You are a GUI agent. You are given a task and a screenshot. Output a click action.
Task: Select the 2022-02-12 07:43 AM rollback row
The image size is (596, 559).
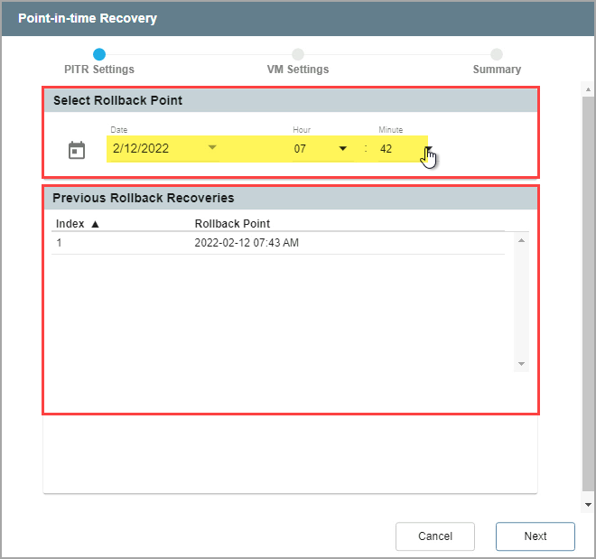click(246, 243)
